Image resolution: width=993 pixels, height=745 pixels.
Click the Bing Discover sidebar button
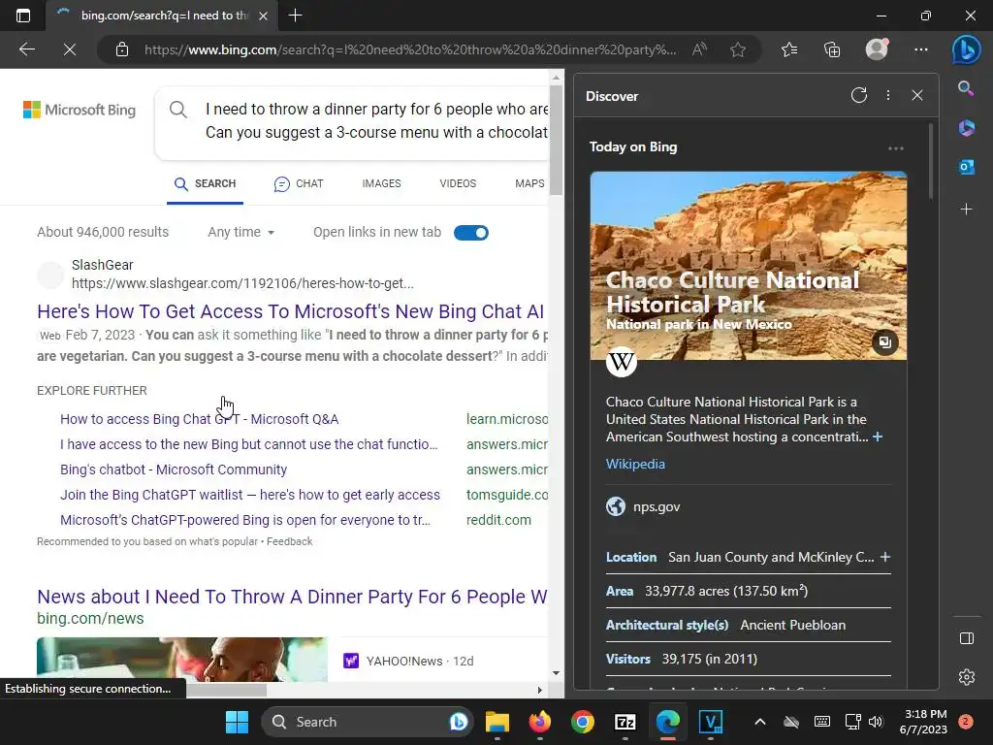click(x=967, y=49)
